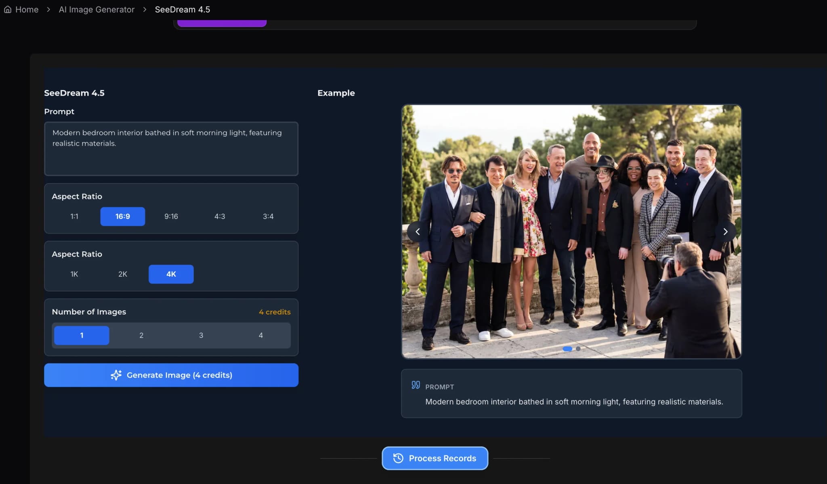Set number of images to 3
827x484 pixels.
[201, 336]
